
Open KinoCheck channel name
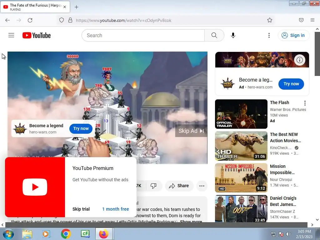click(x=281, y=148)
